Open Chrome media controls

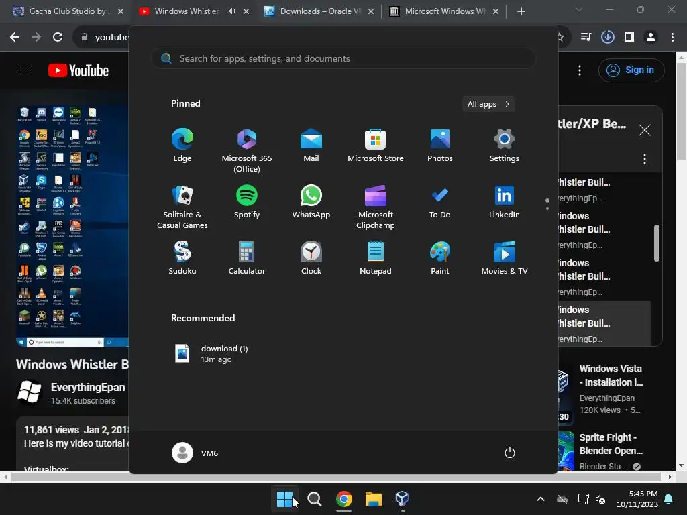(586, 38)
